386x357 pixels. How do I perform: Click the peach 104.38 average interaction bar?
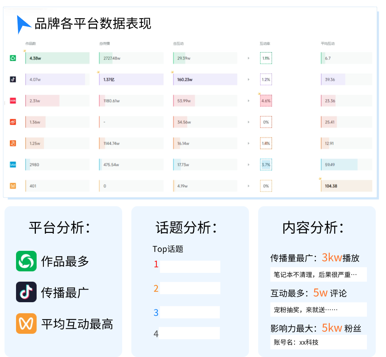[x=346, y=186]
